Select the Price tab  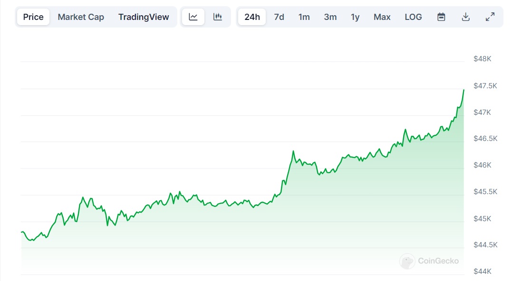click(32, 17)
